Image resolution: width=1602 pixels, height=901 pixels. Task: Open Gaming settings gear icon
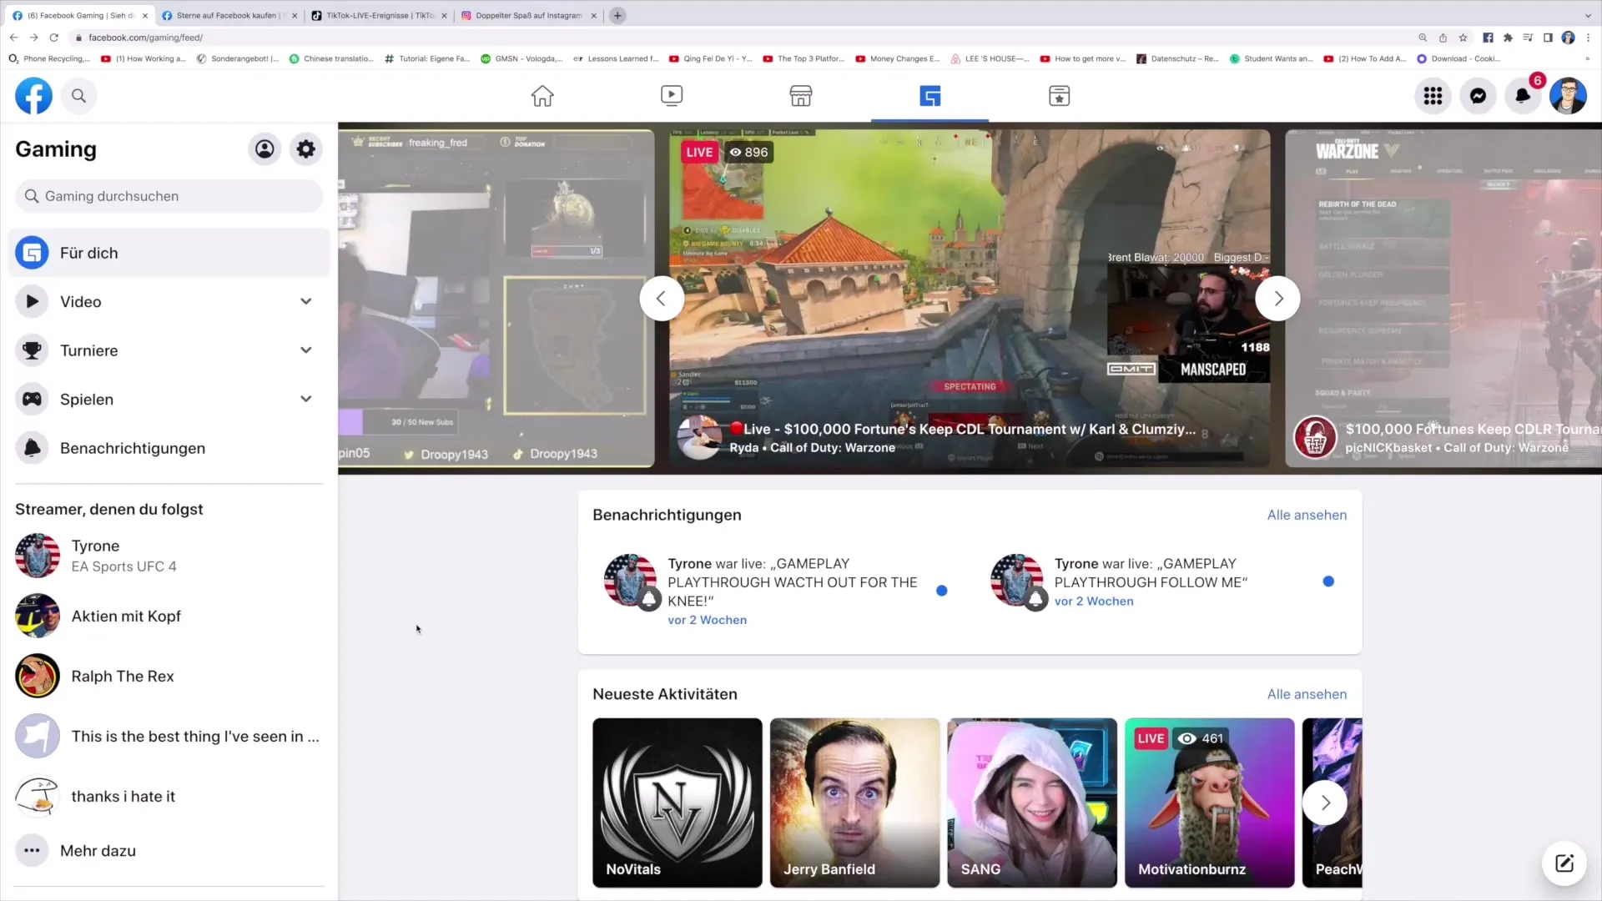pos(306,149)
